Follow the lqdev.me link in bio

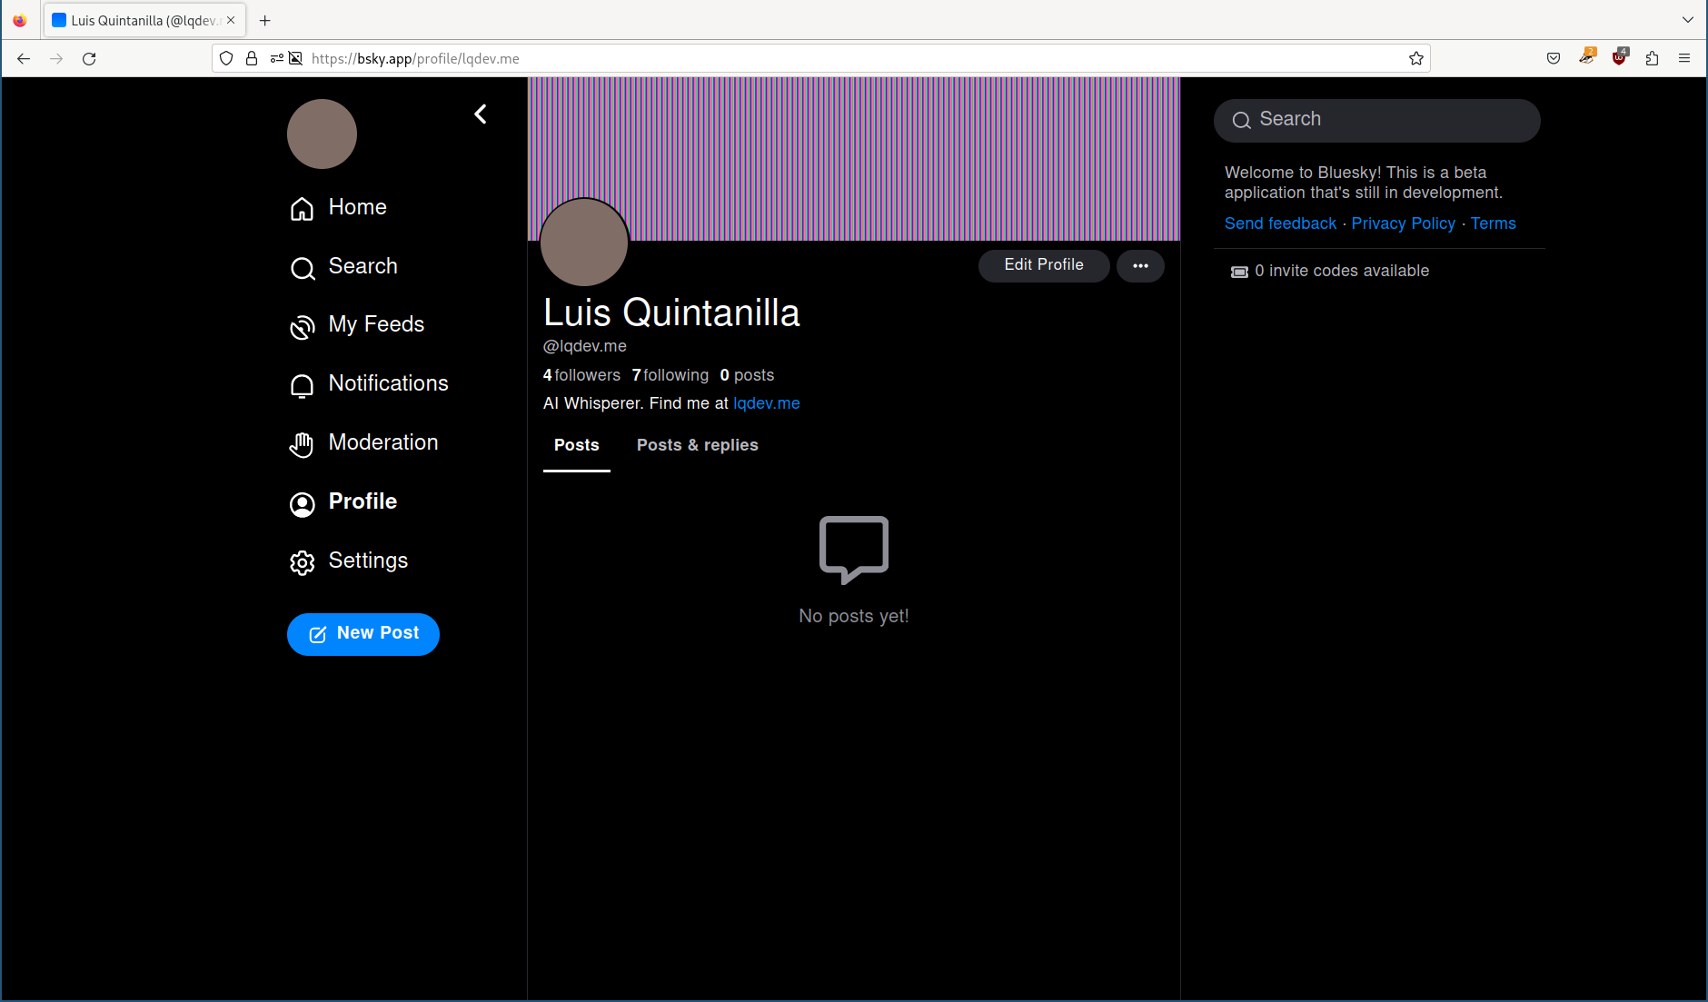click(766, 403)
